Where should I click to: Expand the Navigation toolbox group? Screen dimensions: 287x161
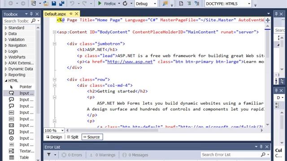(x=6, y=46)
